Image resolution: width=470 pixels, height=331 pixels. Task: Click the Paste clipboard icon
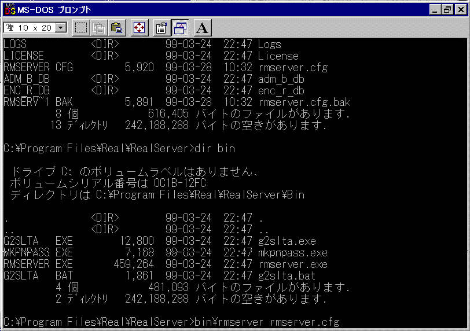(x=116, y=28)
